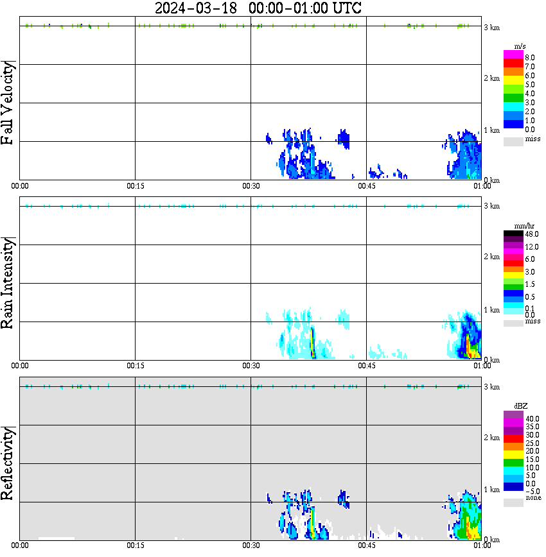Select the light green swatch in the mm/hr legend
Viewport: 546px width, 557px height.
tap(514, 281)
